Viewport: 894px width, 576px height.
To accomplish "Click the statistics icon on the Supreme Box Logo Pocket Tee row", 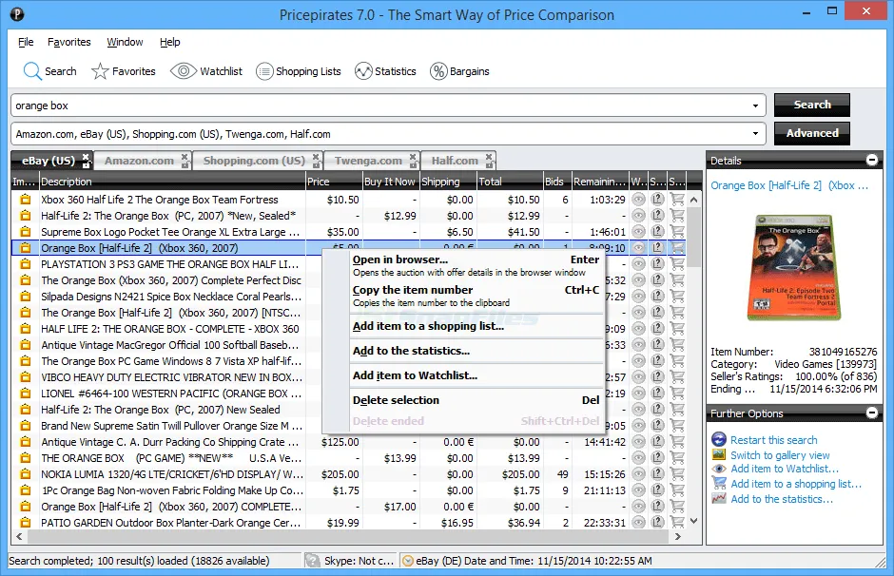I will 657,232.
